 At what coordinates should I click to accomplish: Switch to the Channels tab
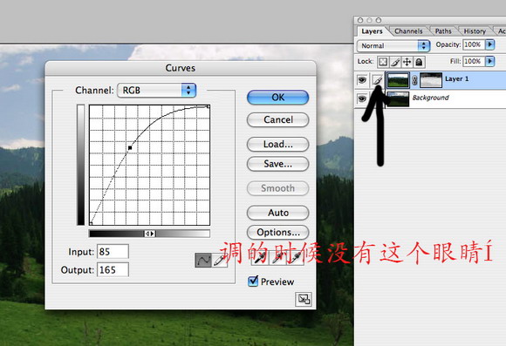click(408, 31)
